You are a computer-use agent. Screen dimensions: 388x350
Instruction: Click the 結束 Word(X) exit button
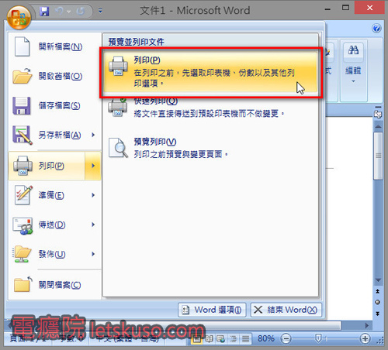286,310
